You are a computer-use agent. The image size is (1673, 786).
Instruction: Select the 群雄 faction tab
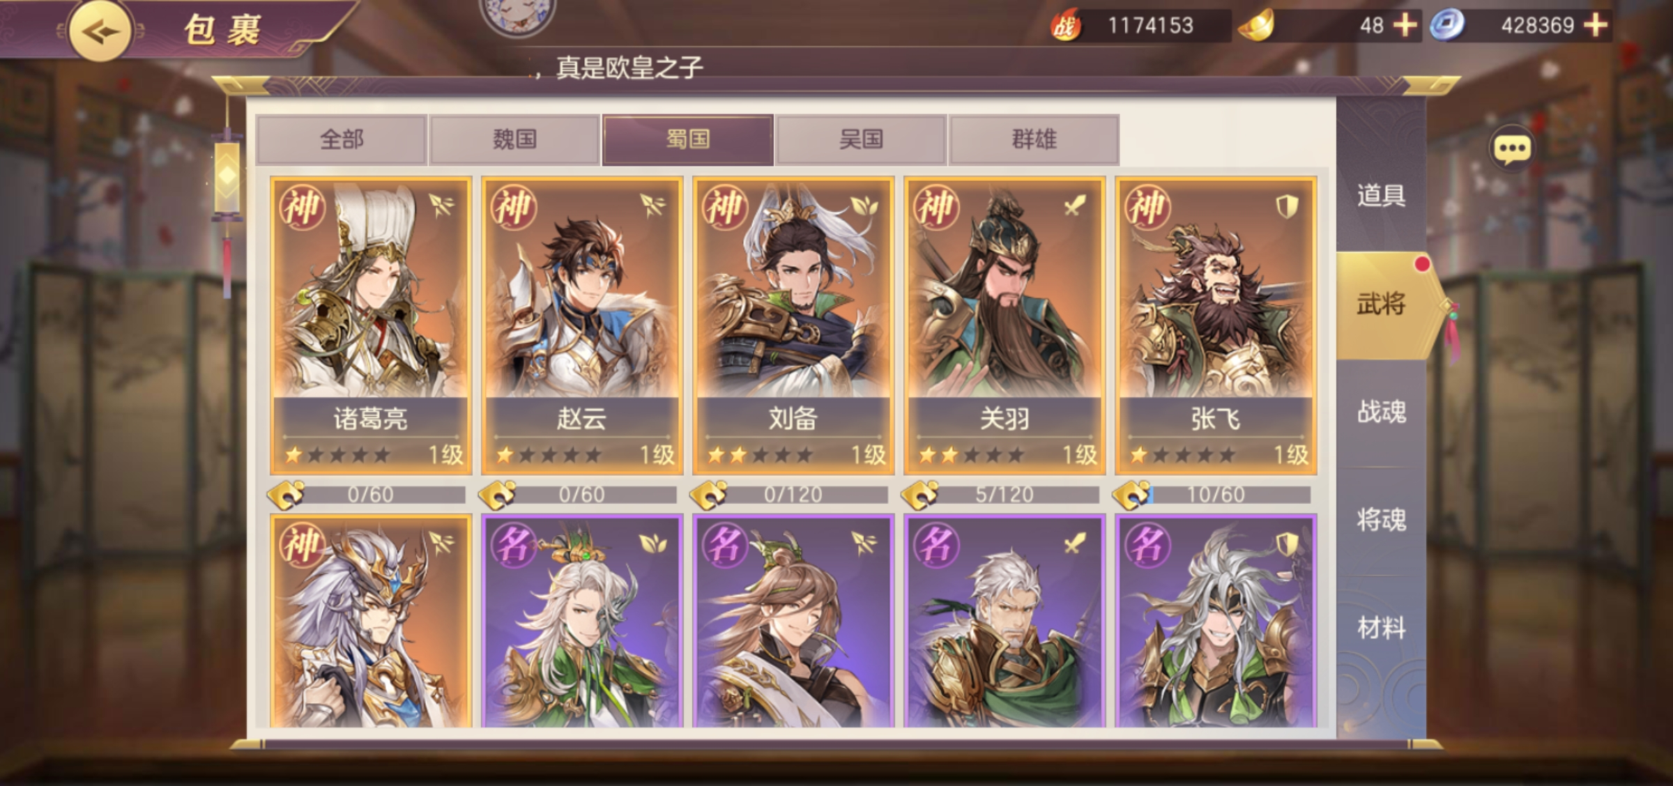click(x=1034, y=139)
